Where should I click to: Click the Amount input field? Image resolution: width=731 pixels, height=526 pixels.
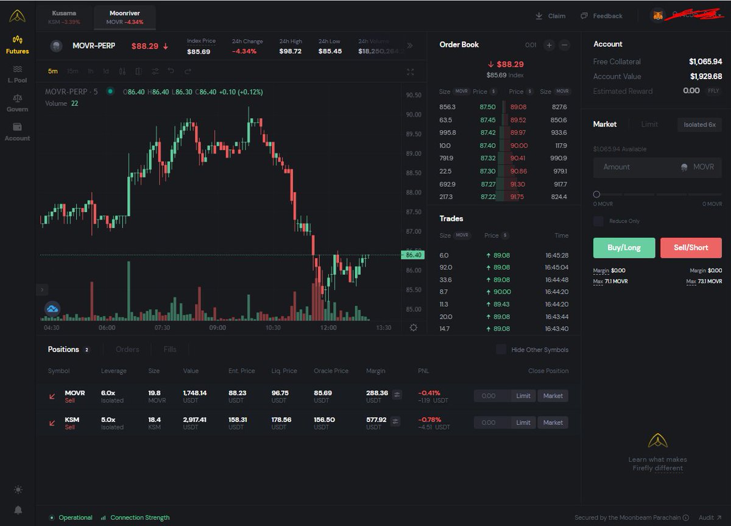click(657, 167)
